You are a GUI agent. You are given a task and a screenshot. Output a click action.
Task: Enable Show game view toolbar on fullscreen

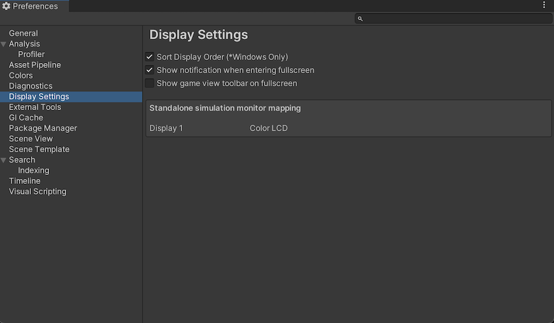(x=150, y=83)
